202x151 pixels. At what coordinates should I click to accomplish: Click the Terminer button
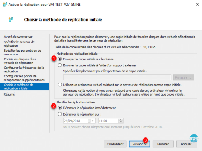163,144
